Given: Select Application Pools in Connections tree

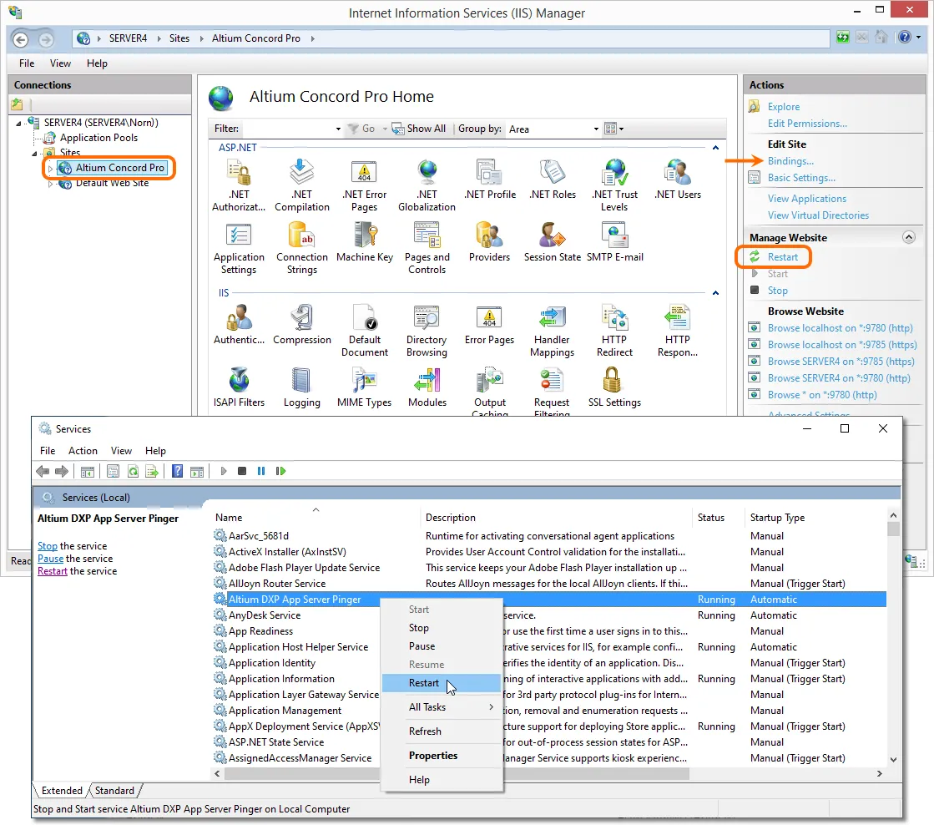Looking at the screenshot, I should point(98,138).
